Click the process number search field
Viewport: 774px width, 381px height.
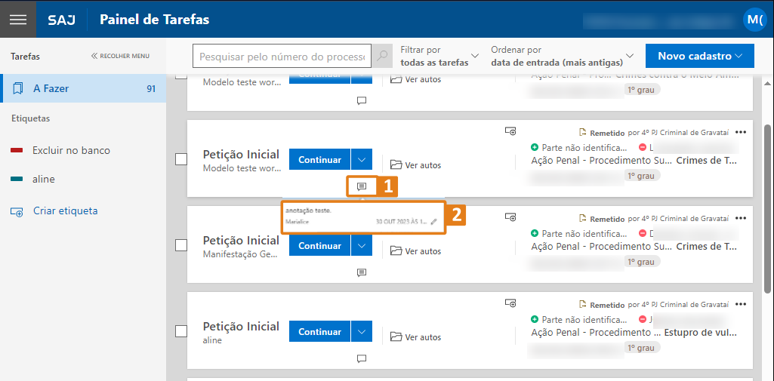282,57
